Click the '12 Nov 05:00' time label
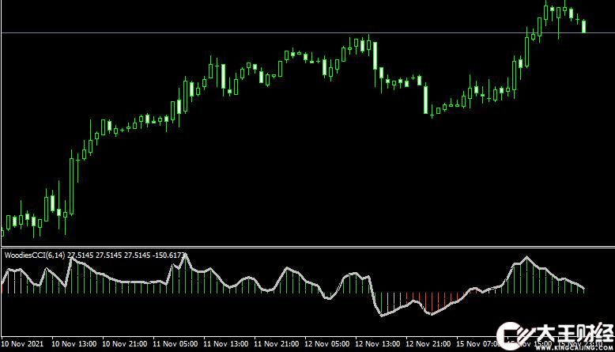The width and height of the screenshot is (615, 352). click(327, 344)
